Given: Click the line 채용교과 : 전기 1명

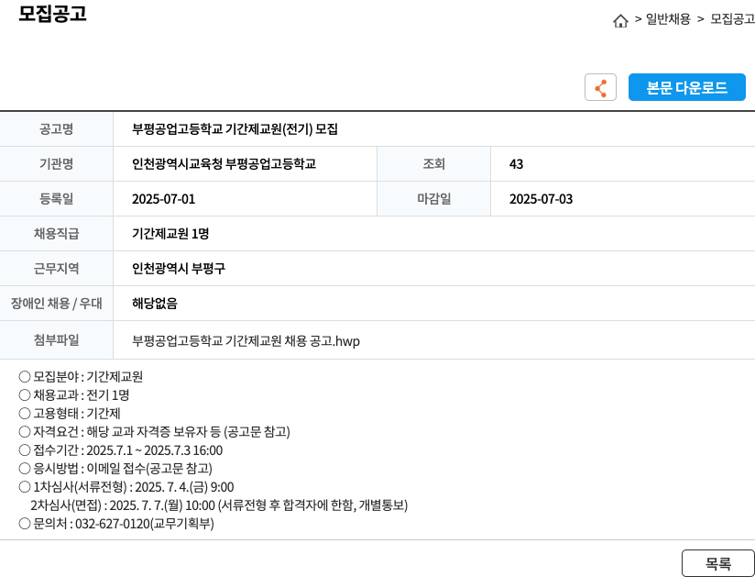Looking at the screenshot, I should [73, 395].
